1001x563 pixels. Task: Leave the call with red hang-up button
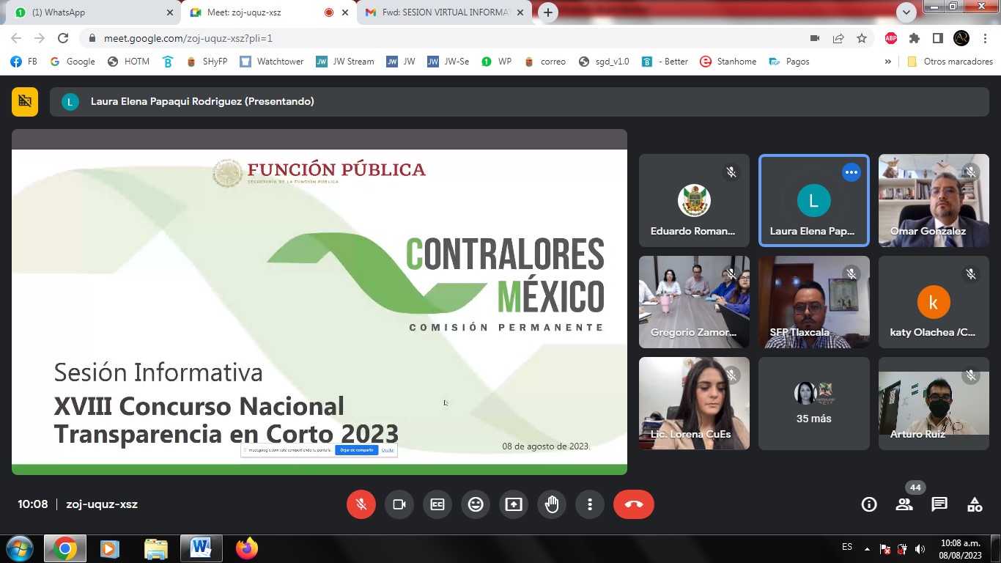point(634,504)
